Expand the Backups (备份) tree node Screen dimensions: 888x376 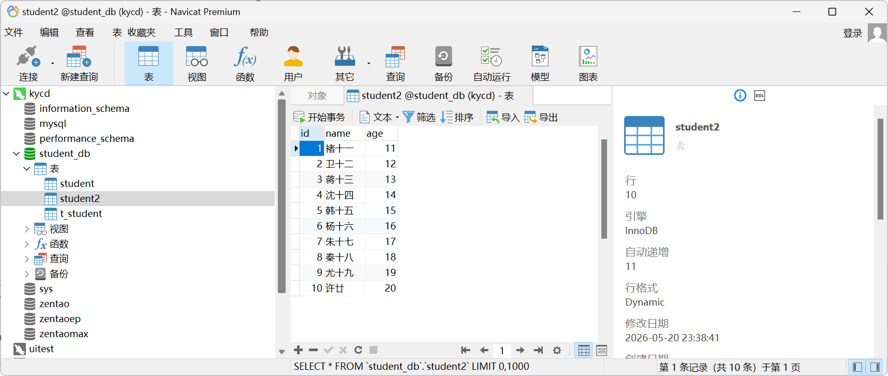click(27, 274)
